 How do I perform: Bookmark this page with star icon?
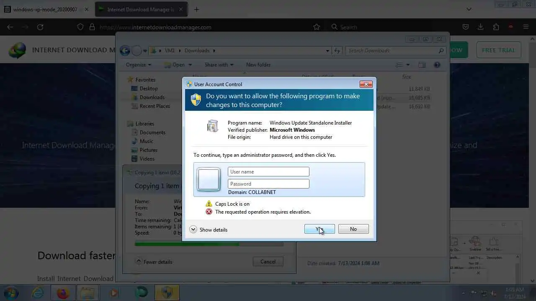pos(317,27)
